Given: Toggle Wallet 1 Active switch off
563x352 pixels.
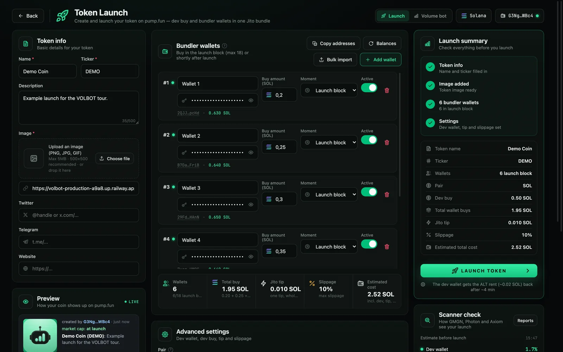Looking at the screenshot, I should (x=369, y=88).
